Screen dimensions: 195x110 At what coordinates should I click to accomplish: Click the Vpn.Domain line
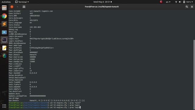click(x=47, y=101)
